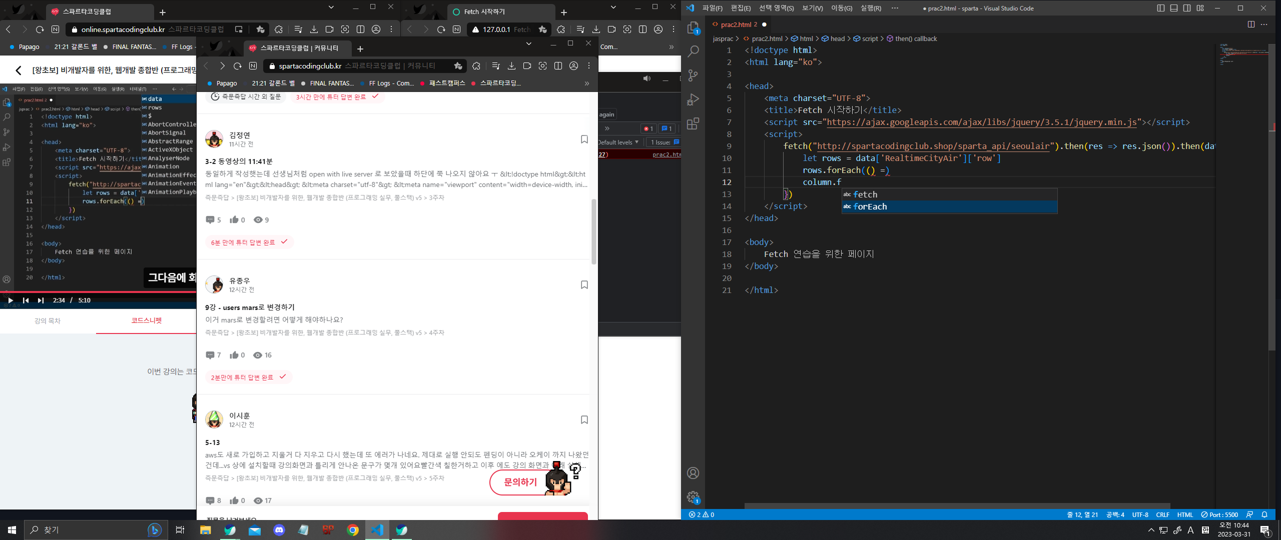Screen dimensions: 1281x540
Task: Toggle bookmark on 이시훈's post
Action: pos(584,420)
